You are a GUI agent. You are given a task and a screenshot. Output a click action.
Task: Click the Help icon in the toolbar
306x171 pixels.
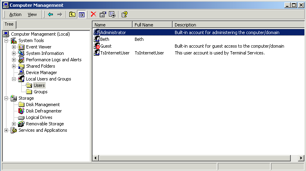pos(125,14)
